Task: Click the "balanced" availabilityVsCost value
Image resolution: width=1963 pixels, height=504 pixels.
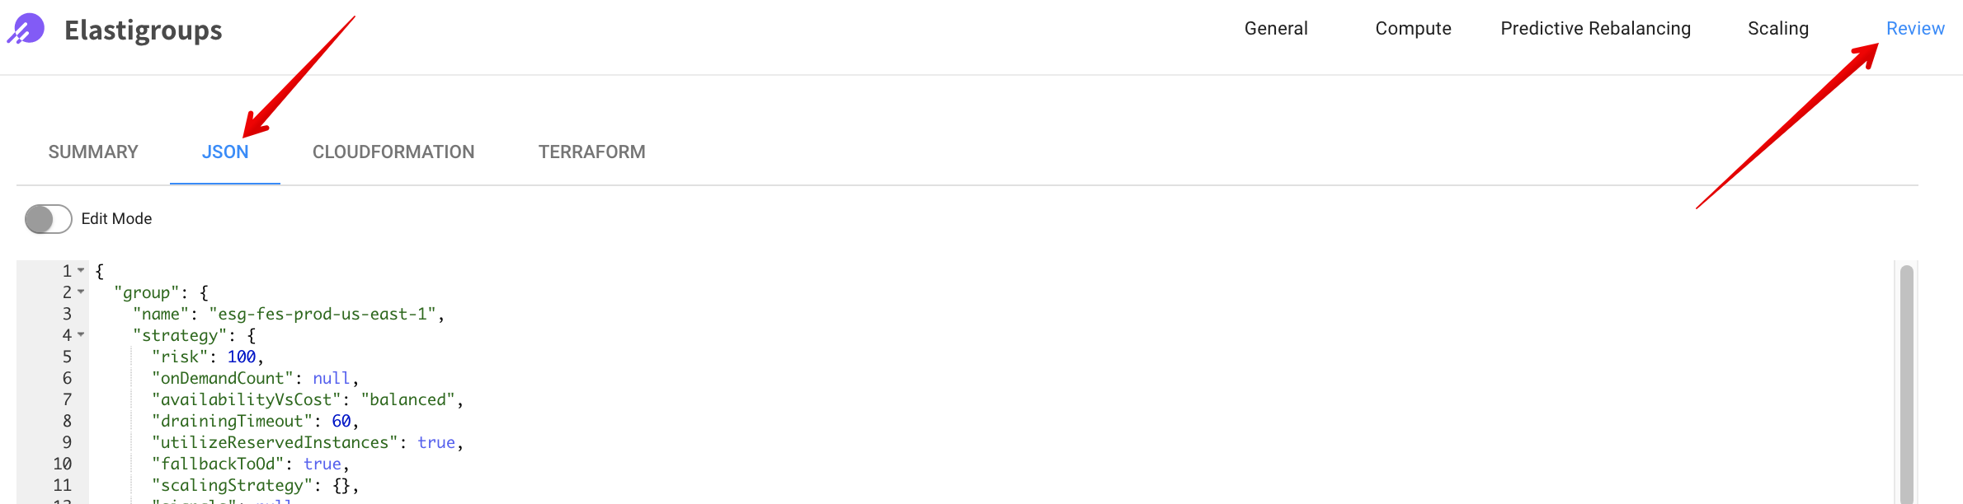Action: coord(408,399)
